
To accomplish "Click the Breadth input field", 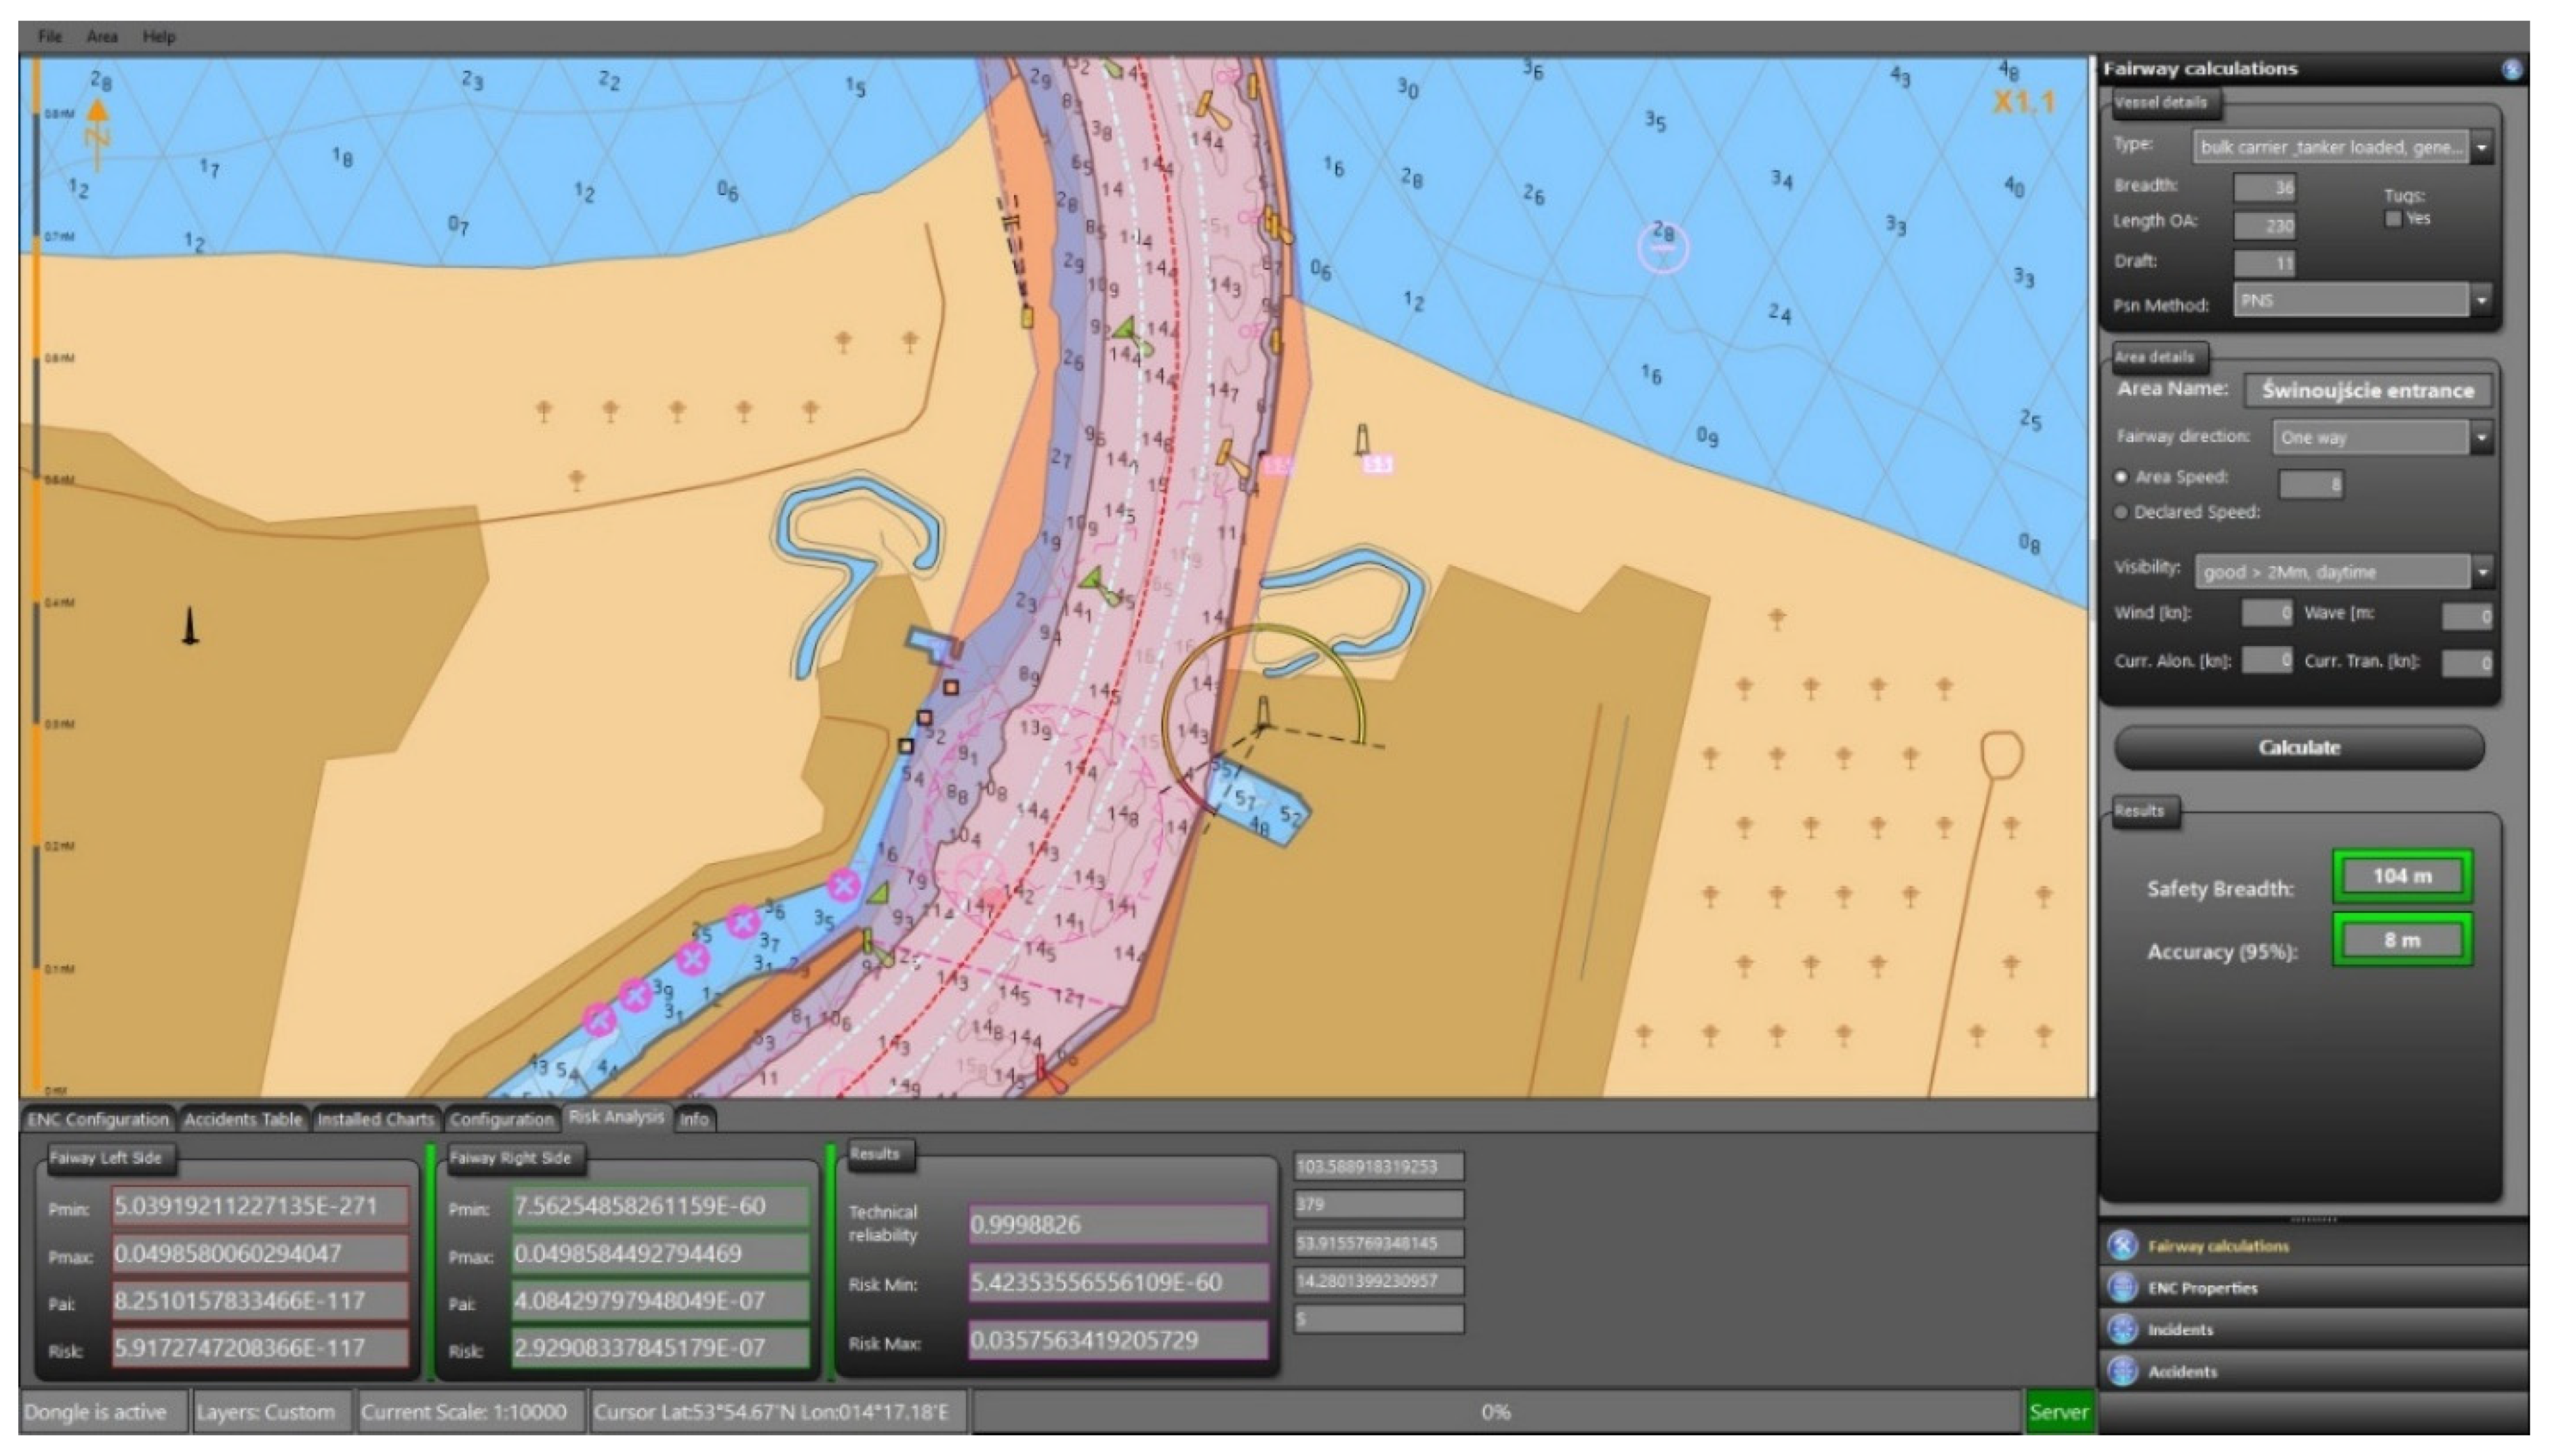I will pos(2265,187).
